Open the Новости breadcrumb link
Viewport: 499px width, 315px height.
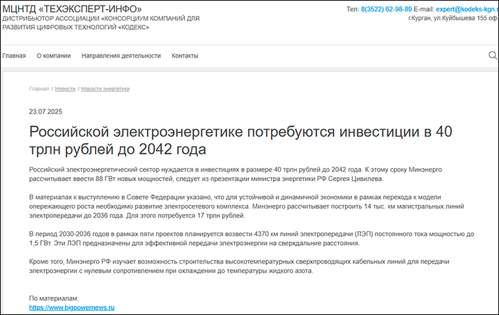pyautogui.click(x=65, y=89)
